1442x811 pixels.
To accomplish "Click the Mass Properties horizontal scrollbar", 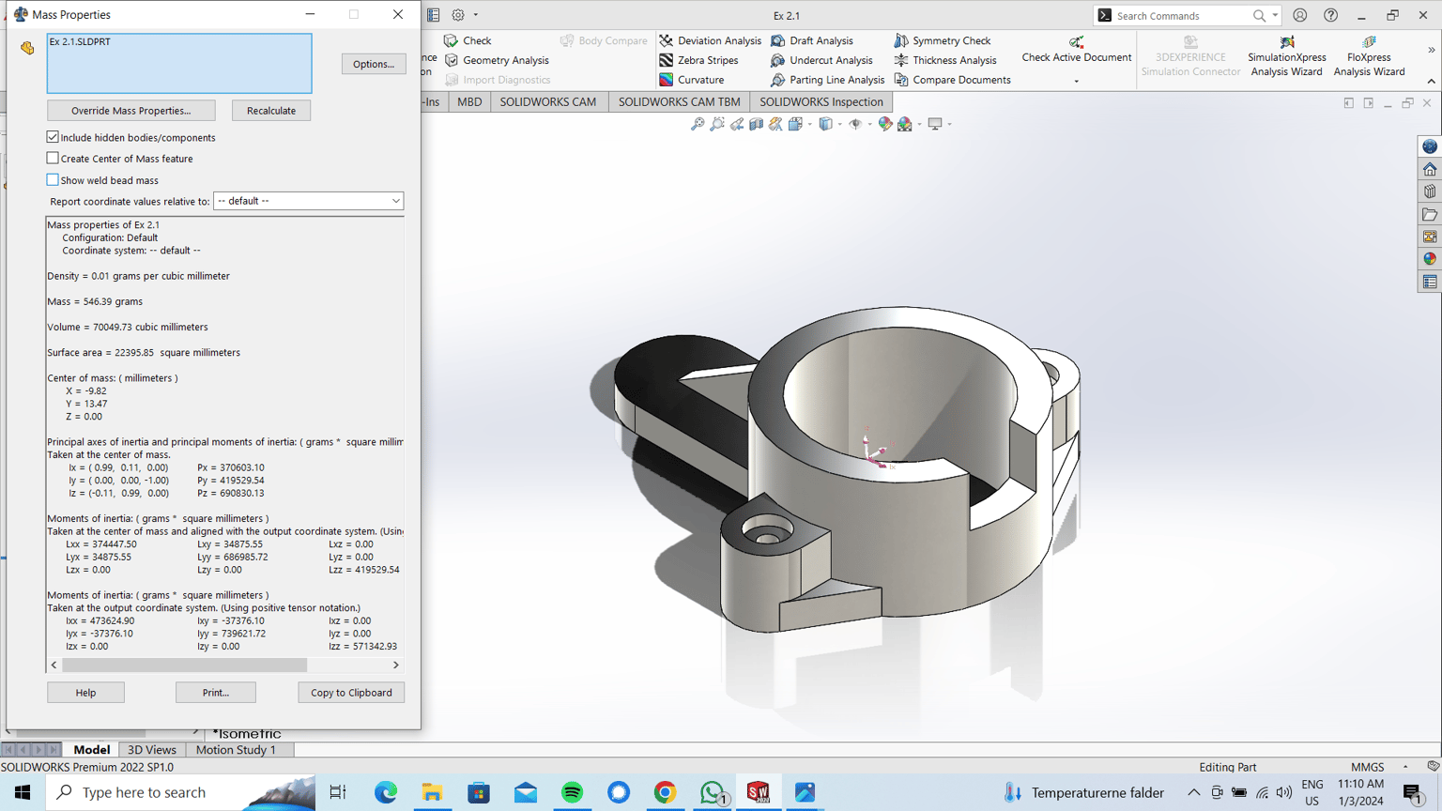I will [184, 665].
